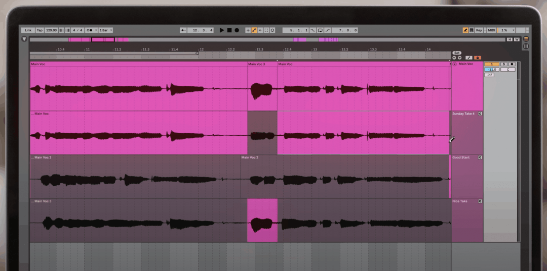Switch to Arrangement view with the orange lines icon
Screen dimensions: 547x271
coord(526,39)
